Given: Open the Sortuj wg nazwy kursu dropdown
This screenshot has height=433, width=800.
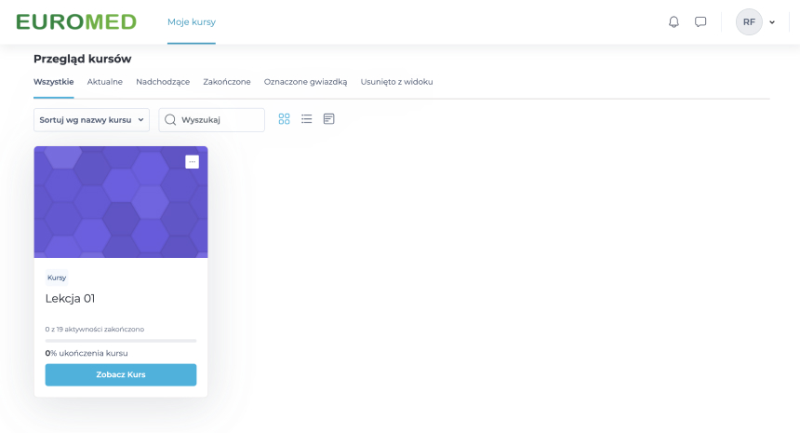Looking at the screenshot, I should tap(91, 120).
